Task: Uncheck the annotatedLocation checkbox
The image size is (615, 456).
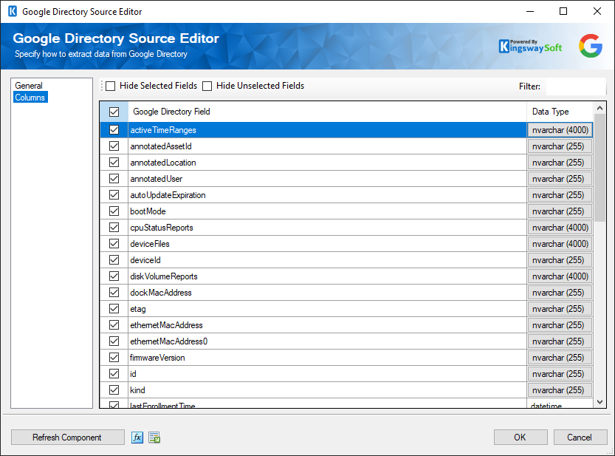Action: pos(114,162)
